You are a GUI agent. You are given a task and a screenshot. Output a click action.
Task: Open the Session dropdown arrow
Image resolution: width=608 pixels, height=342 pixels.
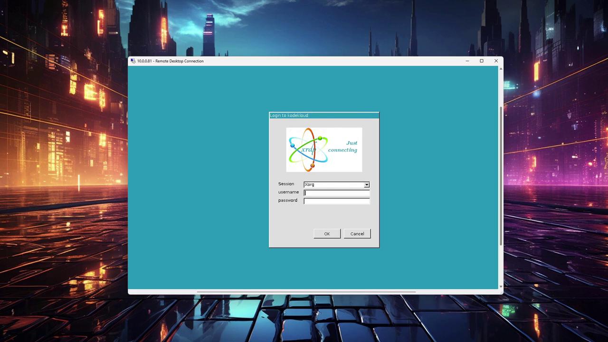(x=367, y=185)
